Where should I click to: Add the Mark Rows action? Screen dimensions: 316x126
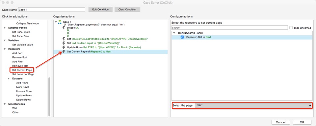tap(23, 87)
